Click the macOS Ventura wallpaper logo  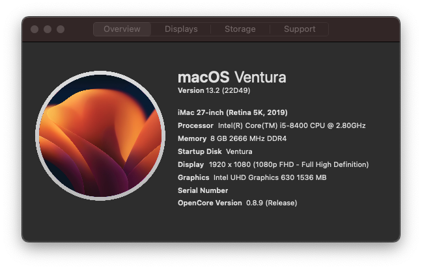point(100,136)
